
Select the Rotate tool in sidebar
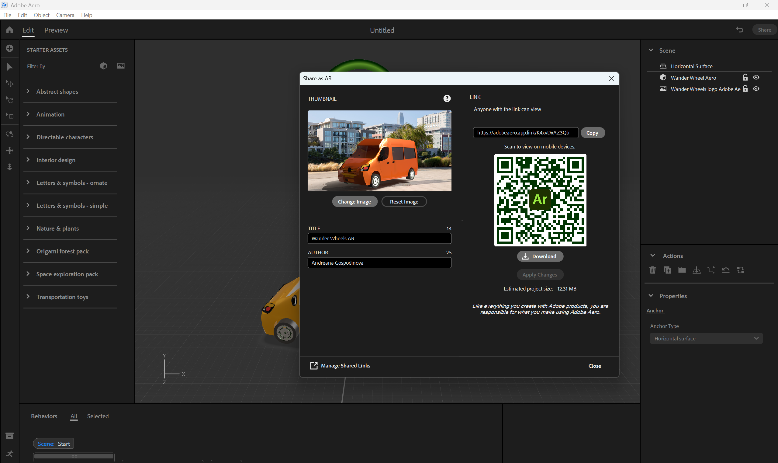tap(10, 100)
